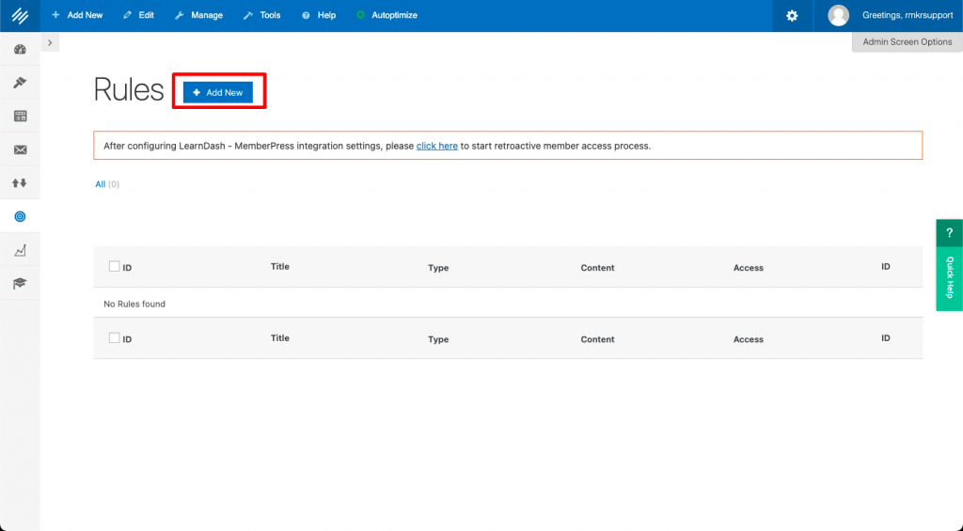963x531 pixels.
Task: Tick the select-all checkbox in table footer
Action: (114, 338)
